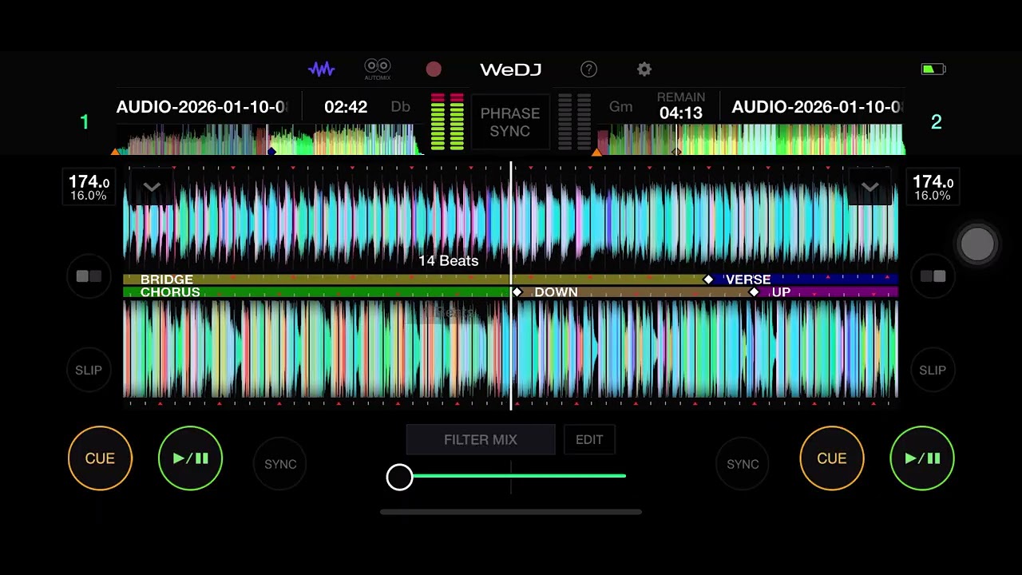Screen dimensions: 1022x575
Task: Tap the round floating assistive button
Action: (977, 244)
